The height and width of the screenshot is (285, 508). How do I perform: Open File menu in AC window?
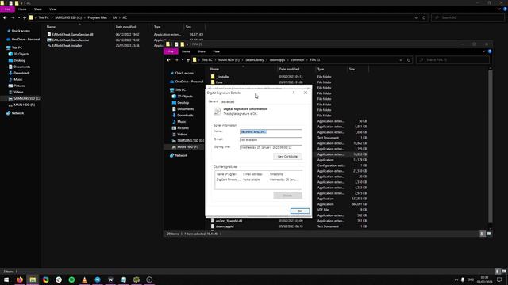point(7,9)
